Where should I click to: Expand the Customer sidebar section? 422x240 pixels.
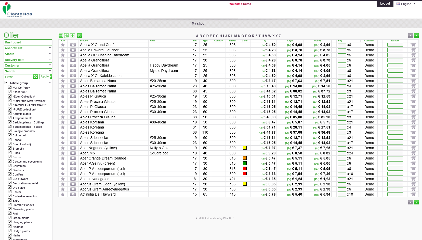point(28,66)
